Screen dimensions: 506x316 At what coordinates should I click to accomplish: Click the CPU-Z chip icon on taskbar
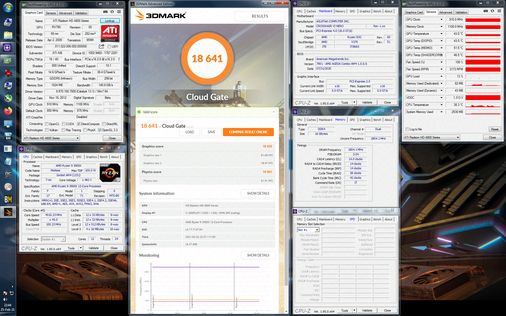(x=7, y=48)
